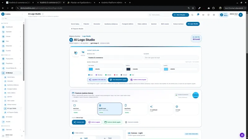Screen dimensions: 248x139
Task: Open Dashboard from the sidebar icon
Action: point(3,27)
